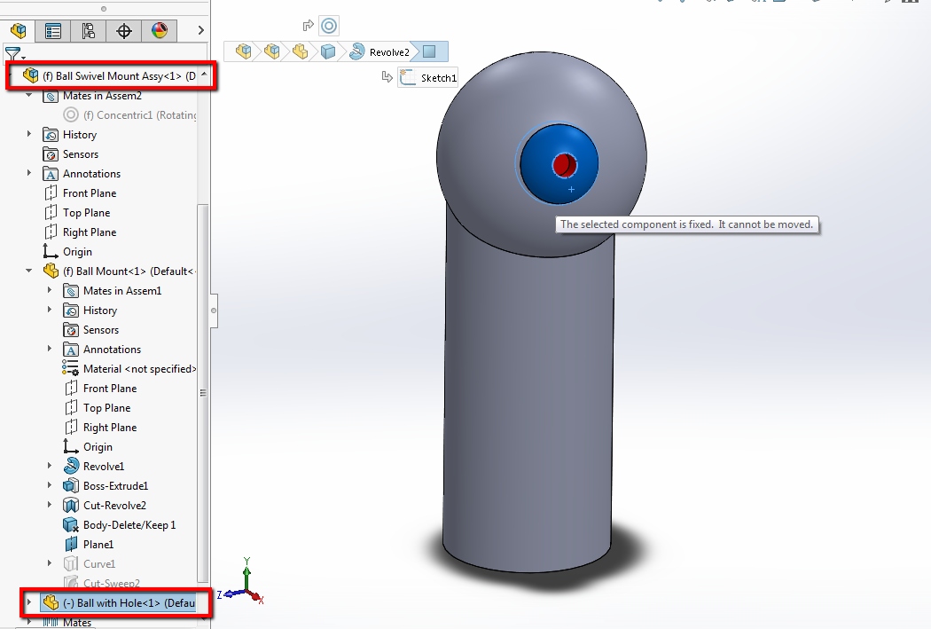Open the DimXpertManager crosshair tab

124,31
